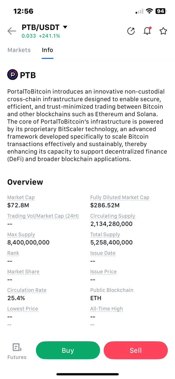The height and width of the screenshot is (379, 175).
Task: Toggle the favorite star for PTB/USDT
Action: click(163, 31)
